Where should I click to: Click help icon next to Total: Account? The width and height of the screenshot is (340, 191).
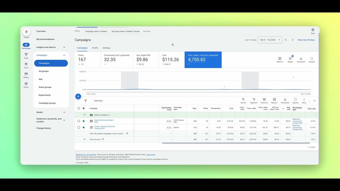pos(103,139)
